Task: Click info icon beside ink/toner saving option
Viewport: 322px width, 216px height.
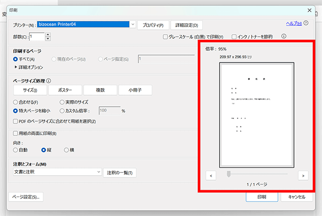Action: click(x=284, y=36)
